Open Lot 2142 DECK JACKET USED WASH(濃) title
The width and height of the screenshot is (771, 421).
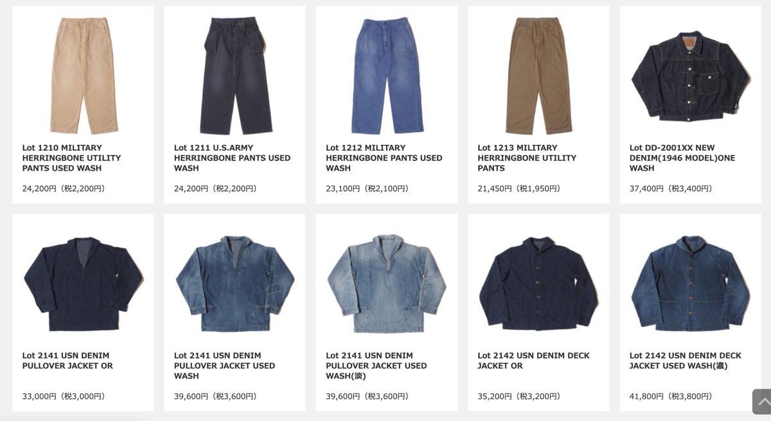685,361
